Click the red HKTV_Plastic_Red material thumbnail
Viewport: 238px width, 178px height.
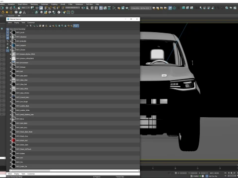pyautogui.click(x=13, y=140)
